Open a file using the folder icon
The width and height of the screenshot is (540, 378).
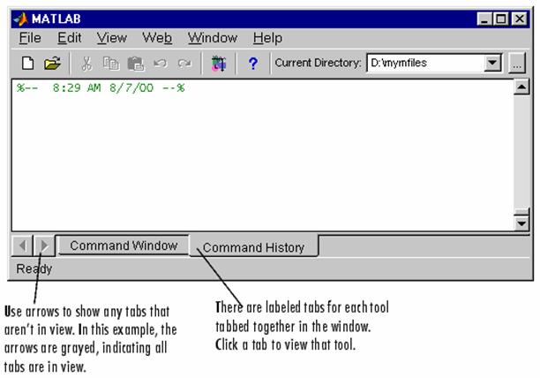(x=52, y=64)
